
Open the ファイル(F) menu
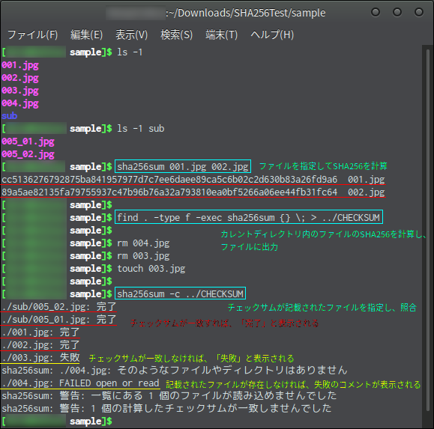click(33, 35)
